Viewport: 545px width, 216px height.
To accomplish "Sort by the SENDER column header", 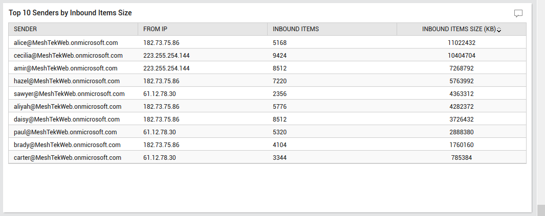I will (x=26, y=29).
